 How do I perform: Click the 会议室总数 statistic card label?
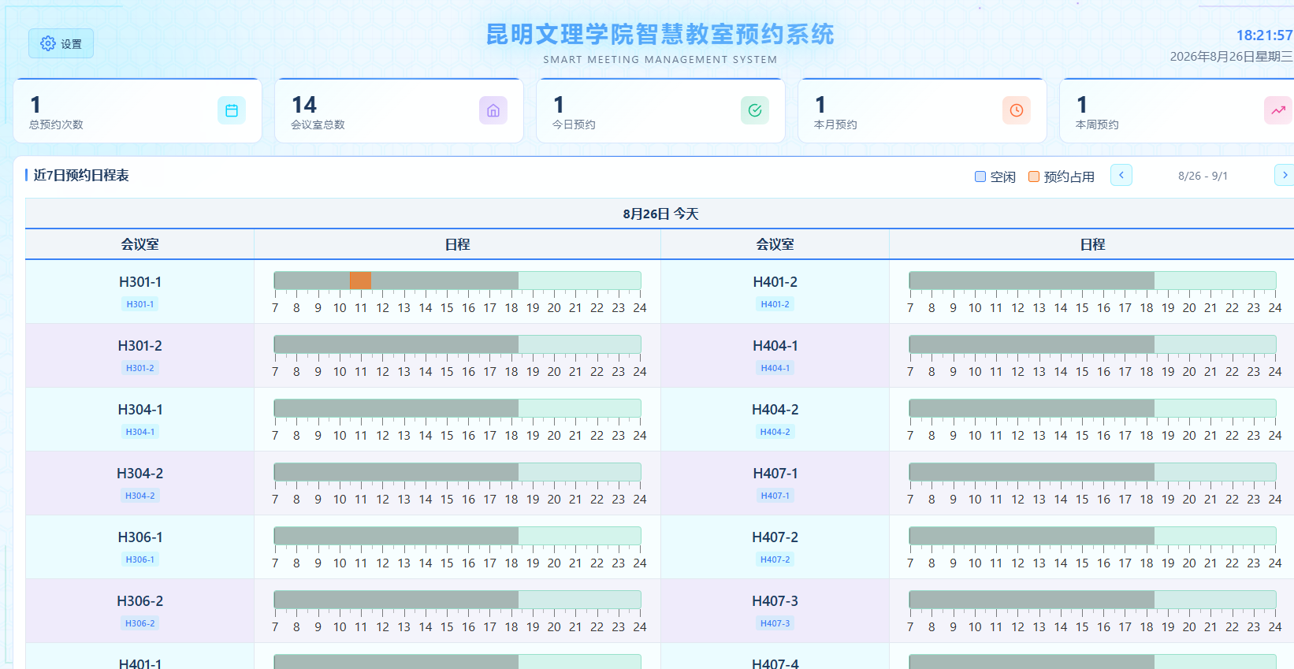pos(318,125)
